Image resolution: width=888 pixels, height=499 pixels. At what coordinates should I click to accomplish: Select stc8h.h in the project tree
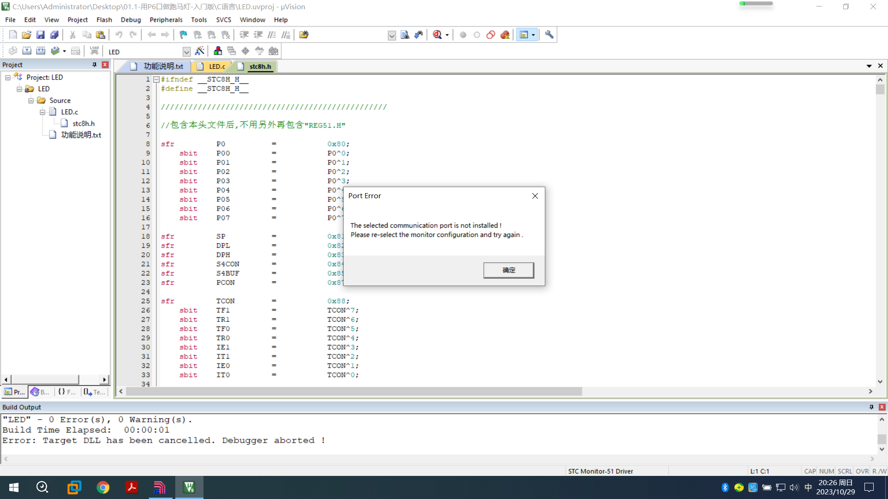click(x=83, y=124)
